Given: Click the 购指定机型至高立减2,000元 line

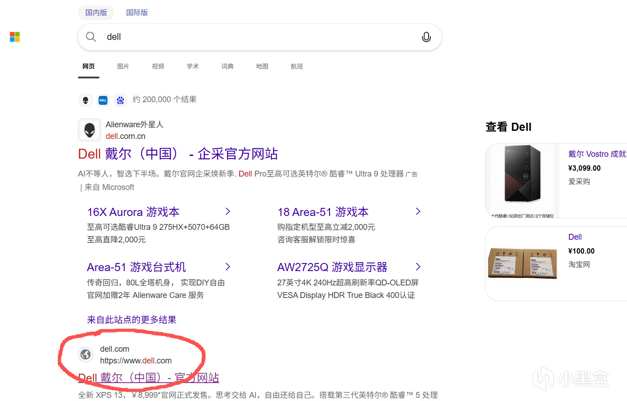Looking at the screenshot, I should pos(326,227).
